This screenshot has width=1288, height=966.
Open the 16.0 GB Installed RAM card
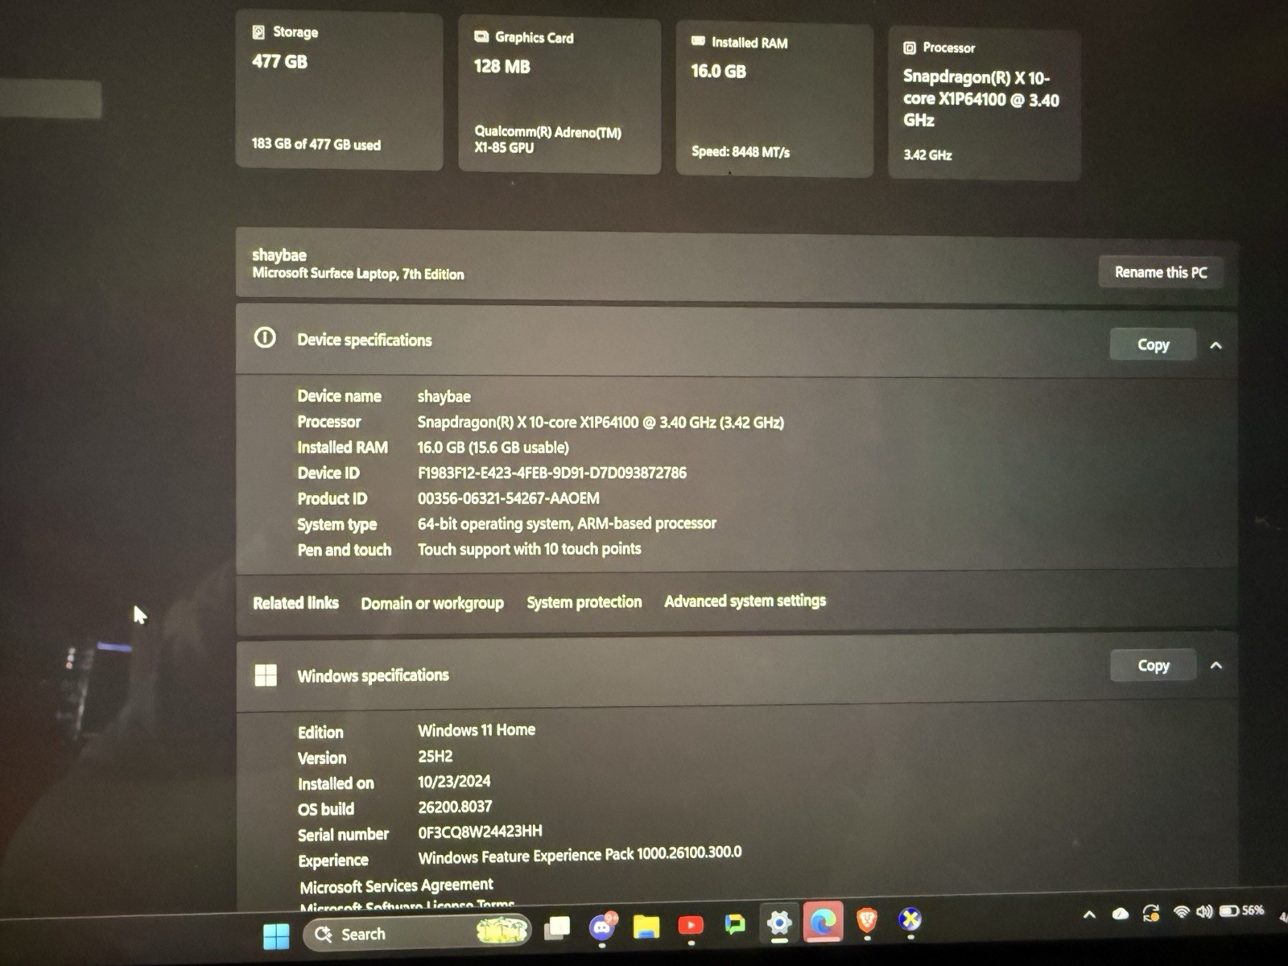(x=774, y=100)
